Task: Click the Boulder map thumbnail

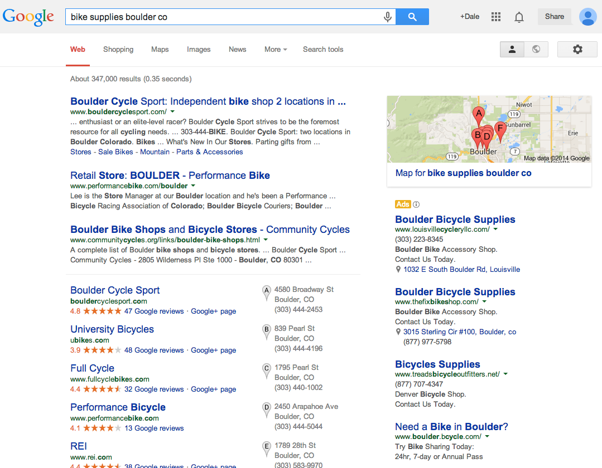Action: (489, 129)
